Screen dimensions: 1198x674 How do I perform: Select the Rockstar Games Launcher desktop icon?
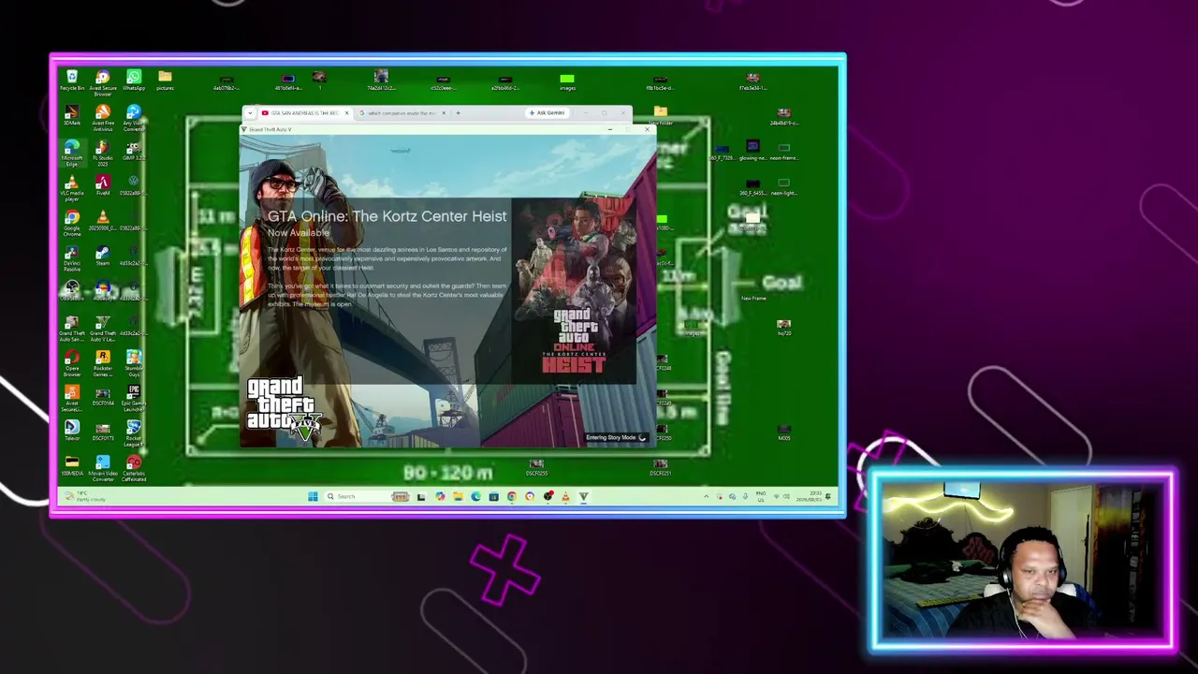(103, 363)
